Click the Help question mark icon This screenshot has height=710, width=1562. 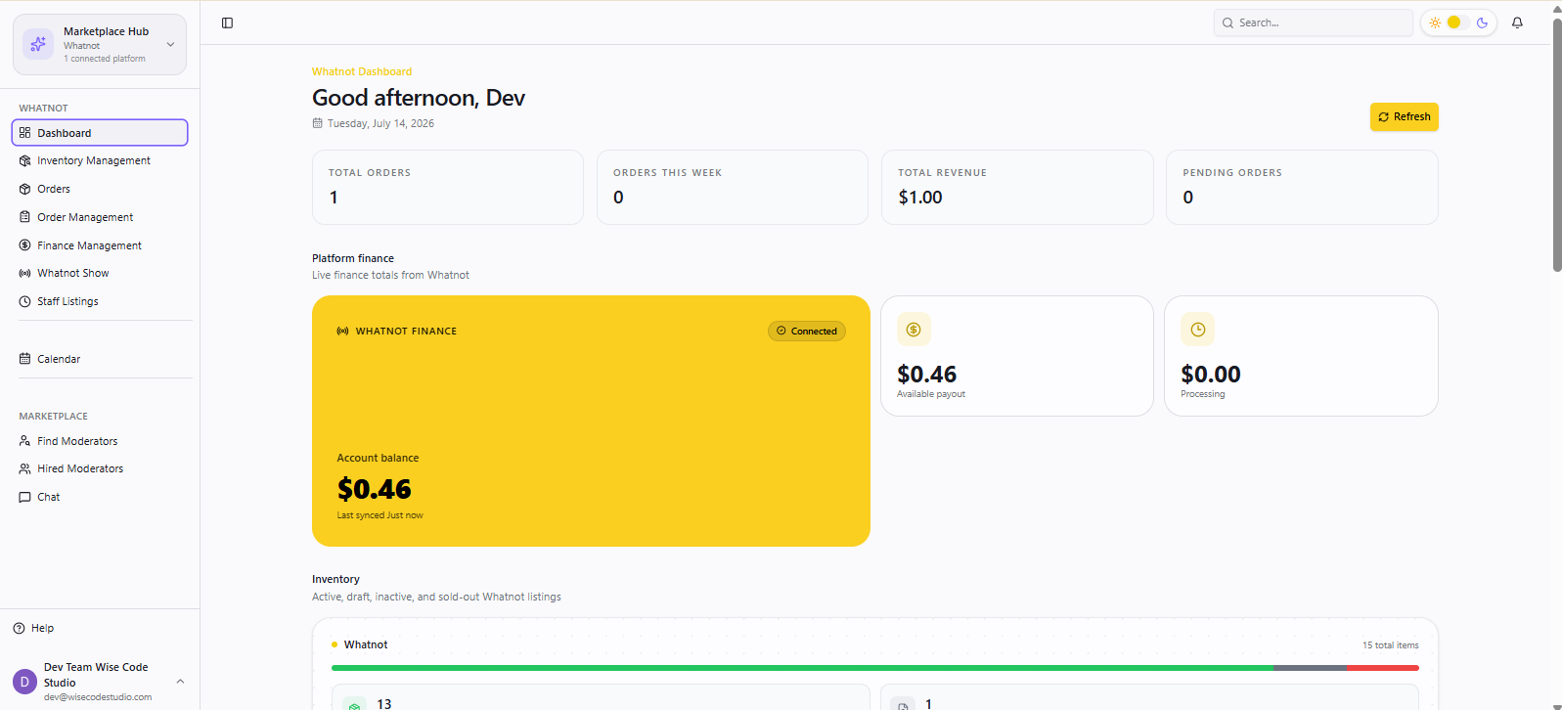tap(19, 628)
